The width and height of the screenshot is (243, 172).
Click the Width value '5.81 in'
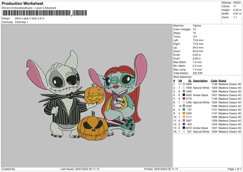coord(237,14)
